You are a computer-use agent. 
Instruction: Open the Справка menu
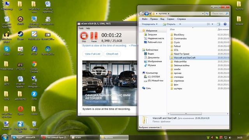coord(181,19)
